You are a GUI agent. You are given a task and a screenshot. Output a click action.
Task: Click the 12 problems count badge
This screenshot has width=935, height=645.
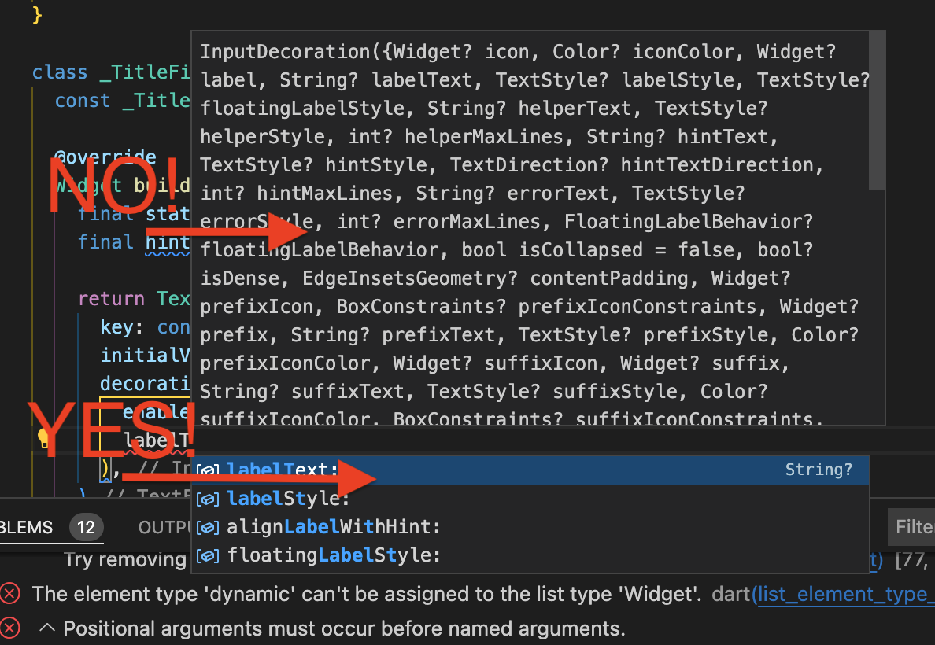[87, 528]
